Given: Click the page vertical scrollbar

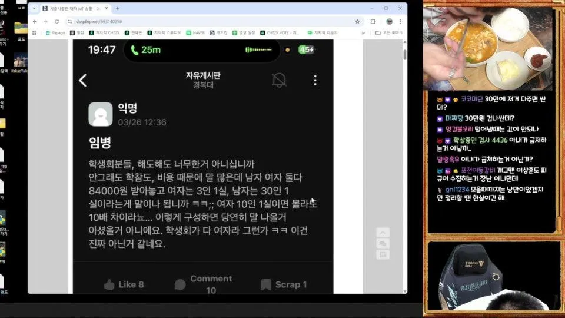Looking at the screenshot, I should [404, 55].
